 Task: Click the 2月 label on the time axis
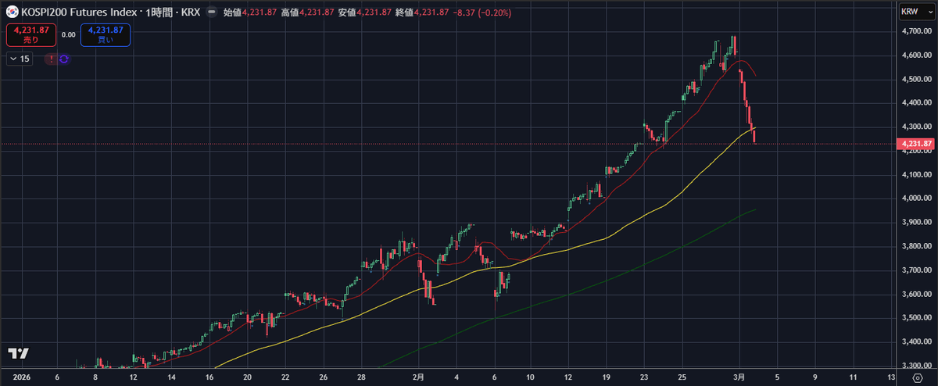tap(417, 376)
